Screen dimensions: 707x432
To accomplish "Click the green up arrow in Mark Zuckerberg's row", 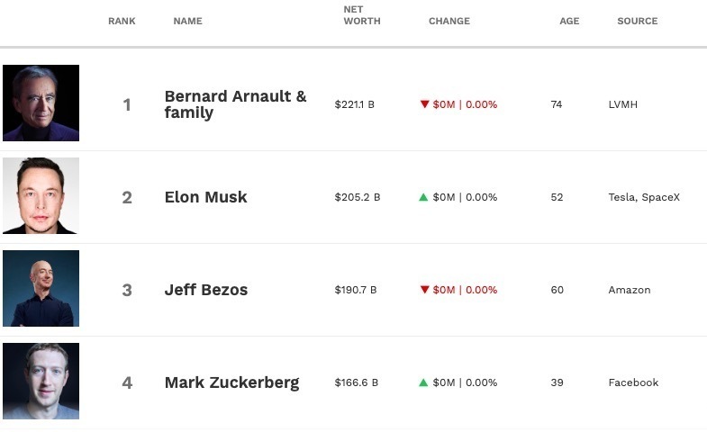I will 423,382.
